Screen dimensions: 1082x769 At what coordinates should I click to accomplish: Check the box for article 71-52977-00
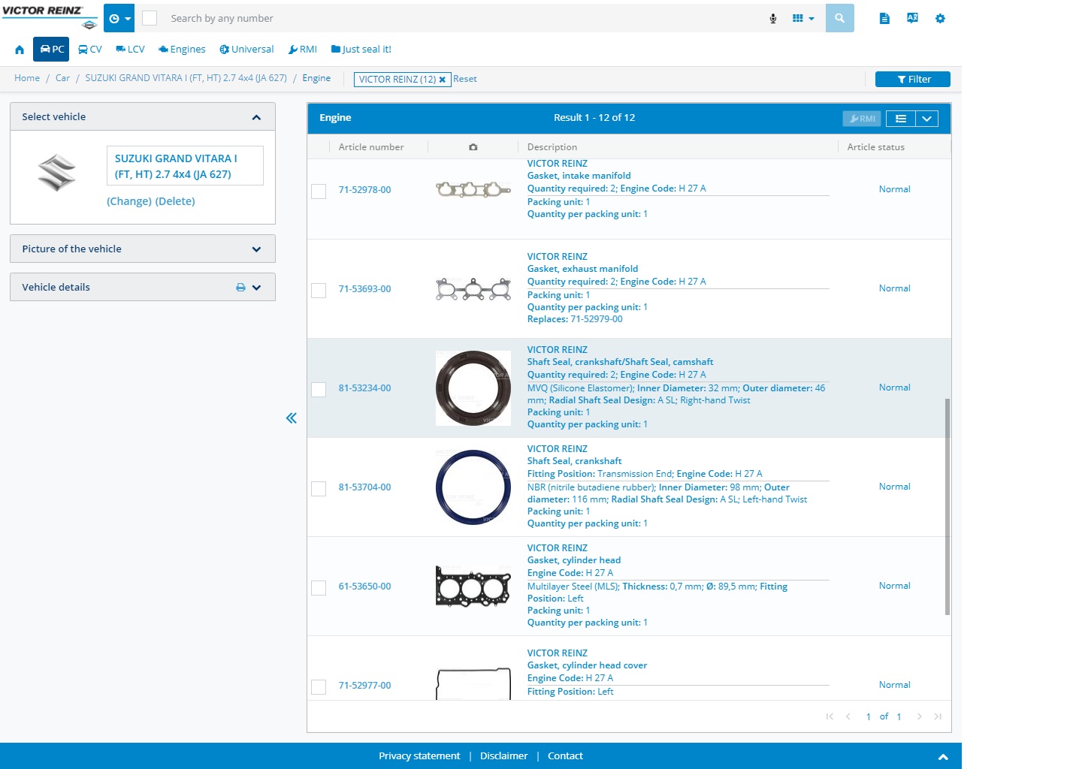319,687
